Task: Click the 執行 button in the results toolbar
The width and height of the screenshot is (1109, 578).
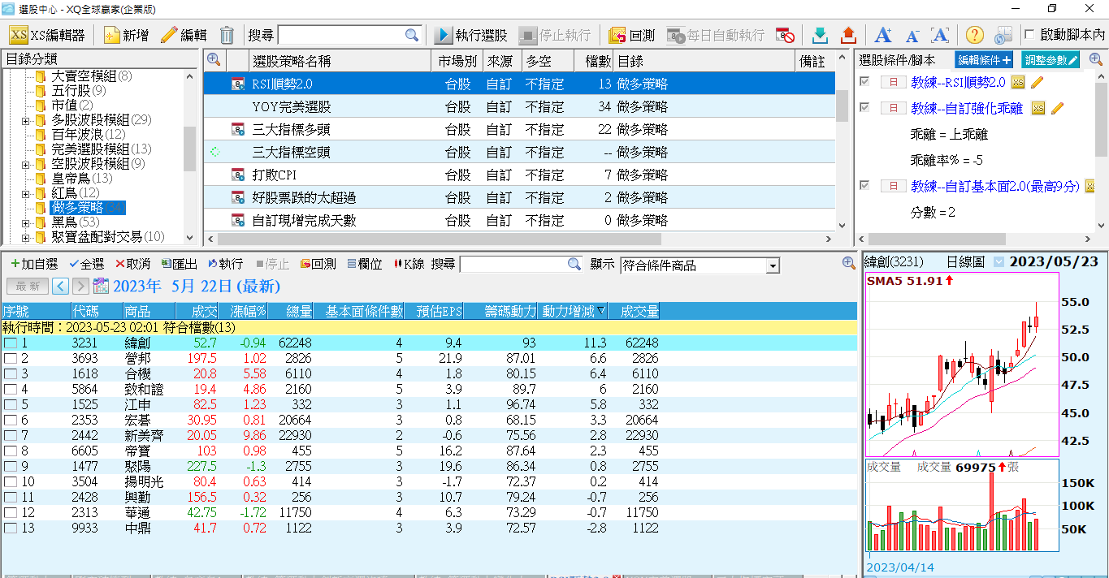Action: (226, 264)
